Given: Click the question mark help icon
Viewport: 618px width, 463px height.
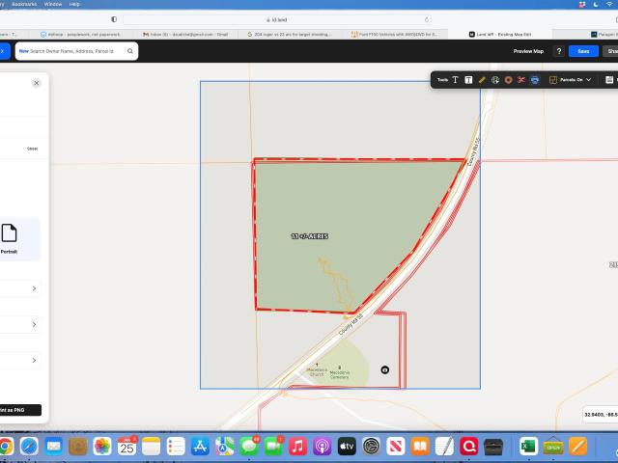Looking at the screenshot, I should tap(559, 51).
